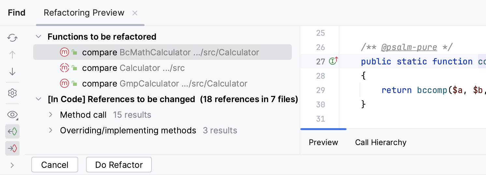The height and width of the screenshot is (175, 486).
Task: Open the Call Hierarchy tab
Action: tap(380, 142)
